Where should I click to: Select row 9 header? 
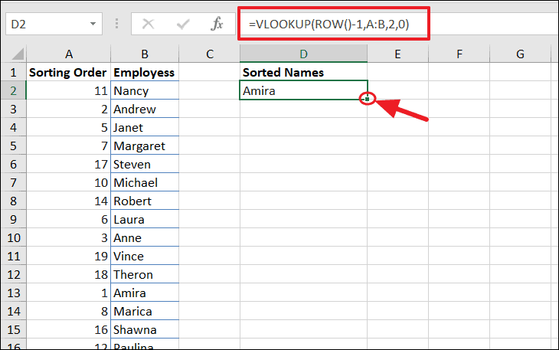coord(13,220)
